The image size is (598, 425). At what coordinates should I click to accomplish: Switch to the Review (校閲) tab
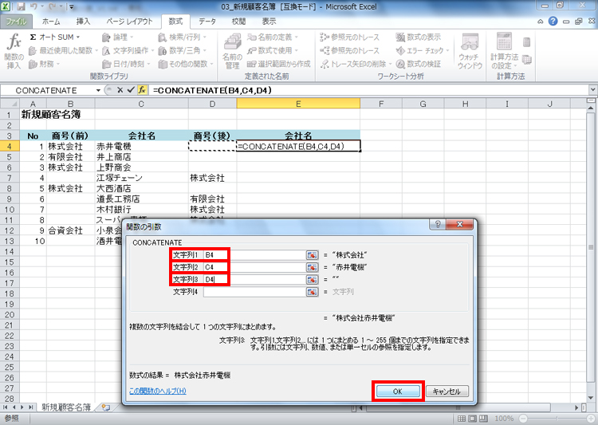(x=238, y=22)
